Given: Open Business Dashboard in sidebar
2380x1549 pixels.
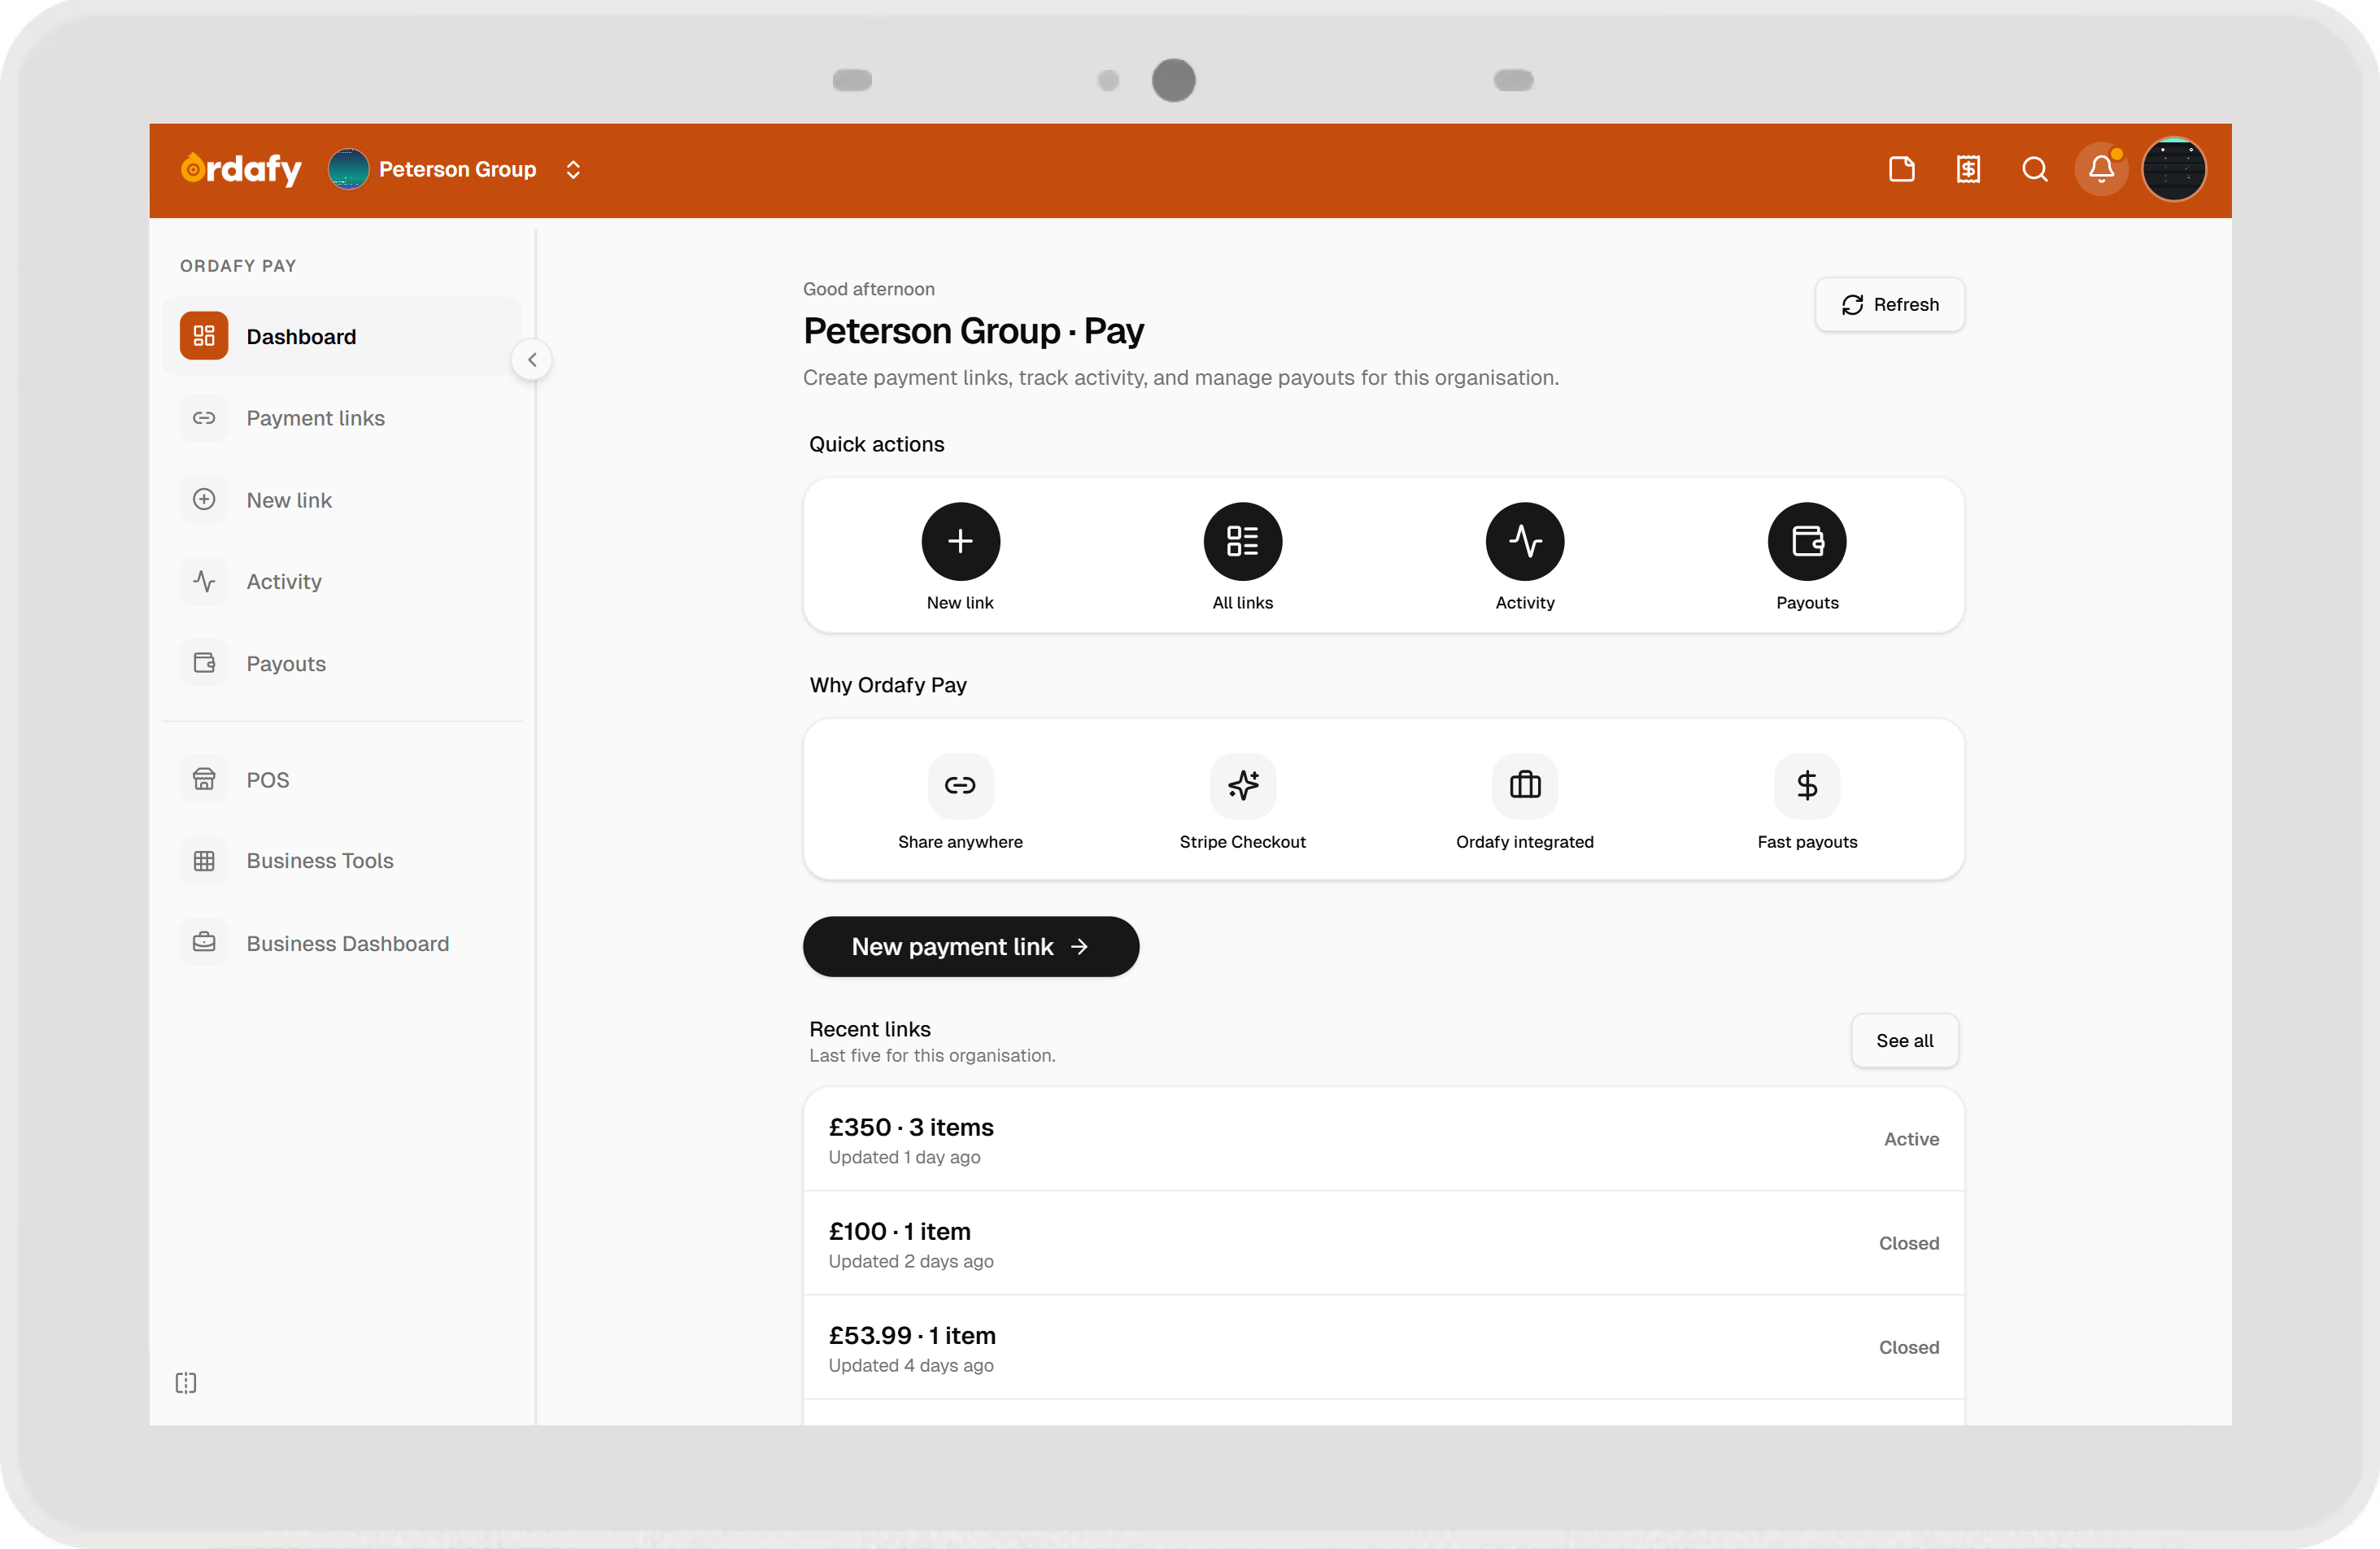Looking at the screenshot, I should point(342,944).
